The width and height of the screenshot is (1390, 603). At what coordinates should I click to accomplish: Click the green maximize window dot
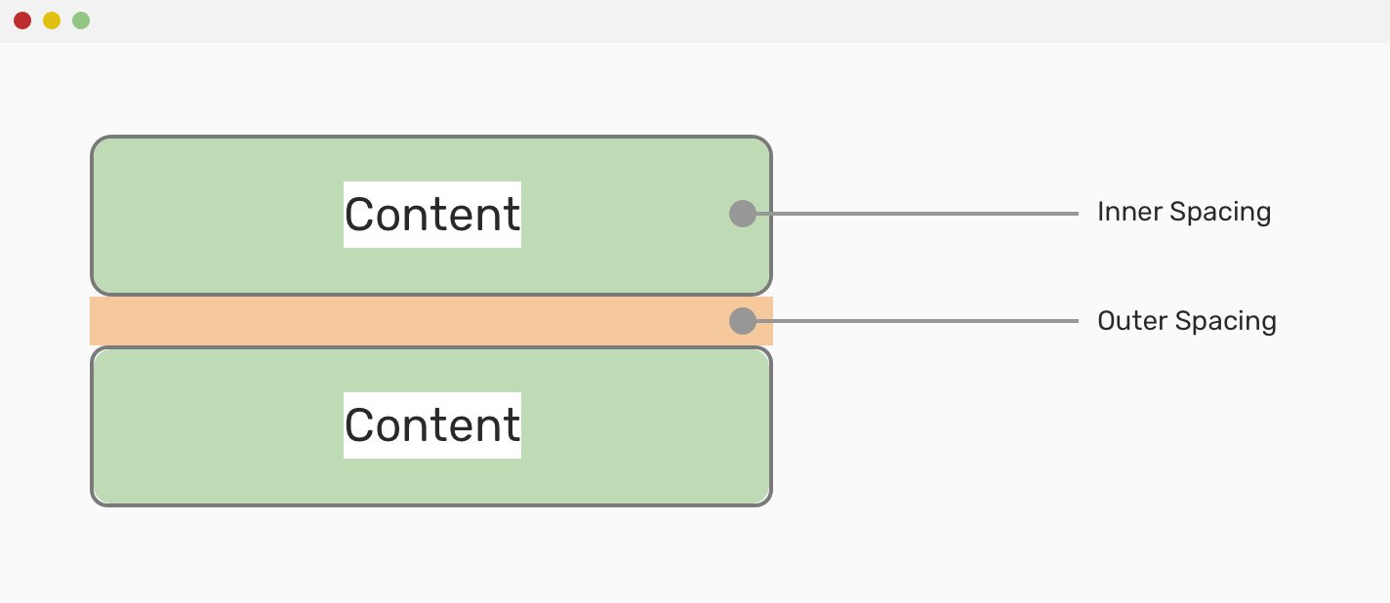(x=81, y=20)
